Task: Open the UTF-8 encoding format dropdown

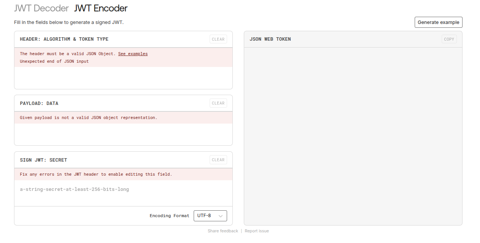Action: [210, 216]
